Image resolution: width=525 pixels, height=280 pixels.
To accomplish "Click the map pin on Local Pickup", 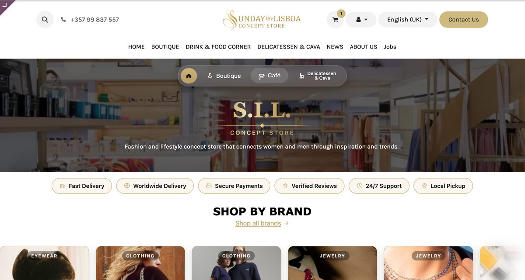I will [x=424, y=186].
